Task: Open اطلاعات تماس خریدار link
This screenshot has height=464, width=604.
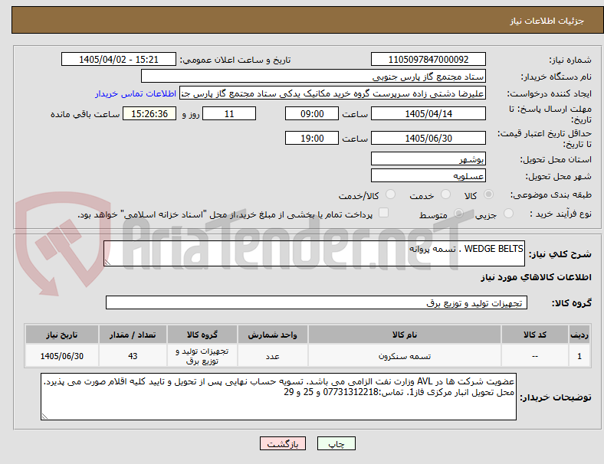Action: [136, 93]
